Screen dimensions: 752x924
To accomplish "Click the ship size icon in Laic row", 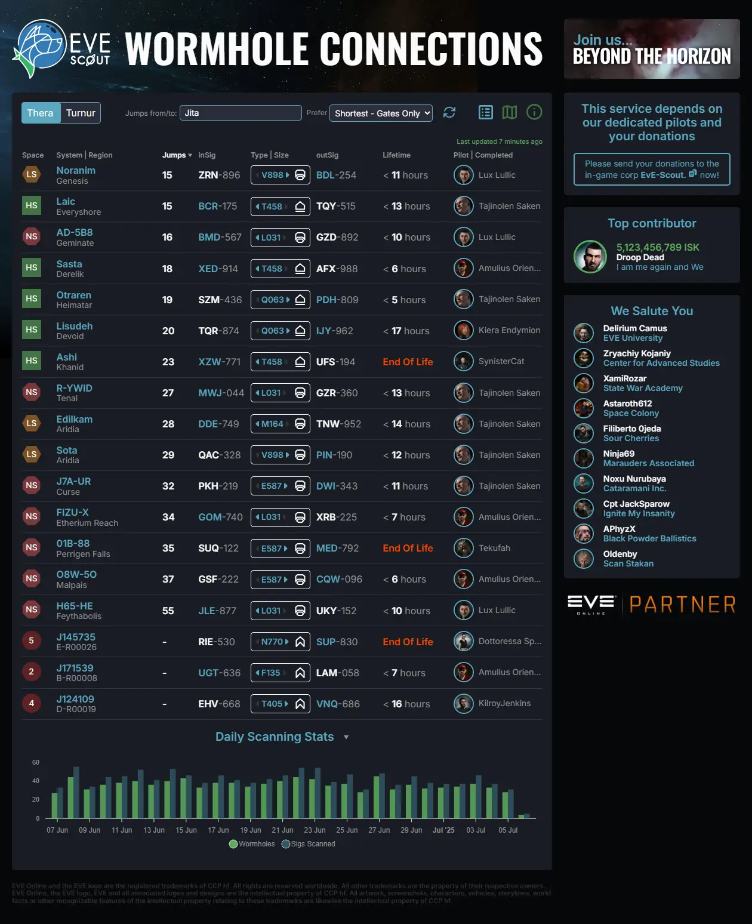I will tap(300, 207).
